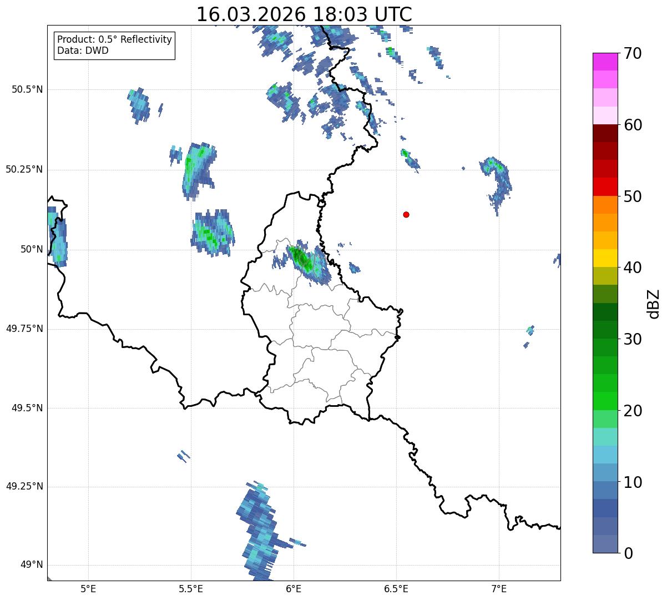
Task: Click the red radar location dot
Action: coord(406,215)
